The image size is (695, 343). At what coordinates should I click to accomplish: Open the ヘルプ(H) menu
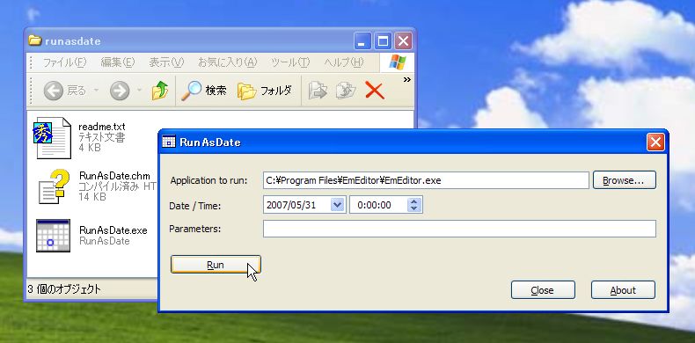click(343, 62)
